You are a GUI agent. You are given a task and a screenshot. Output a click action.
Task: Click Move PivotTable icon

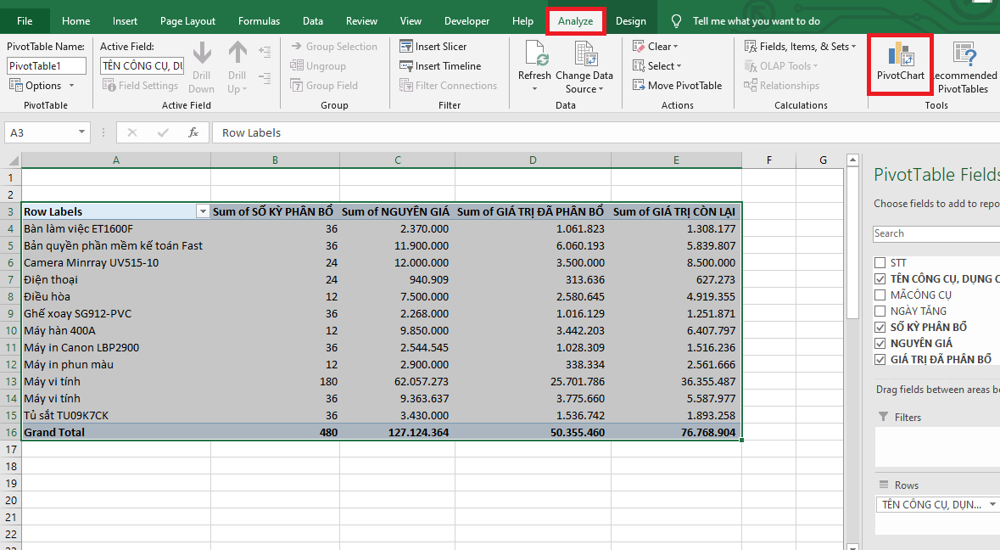point(640,86)
